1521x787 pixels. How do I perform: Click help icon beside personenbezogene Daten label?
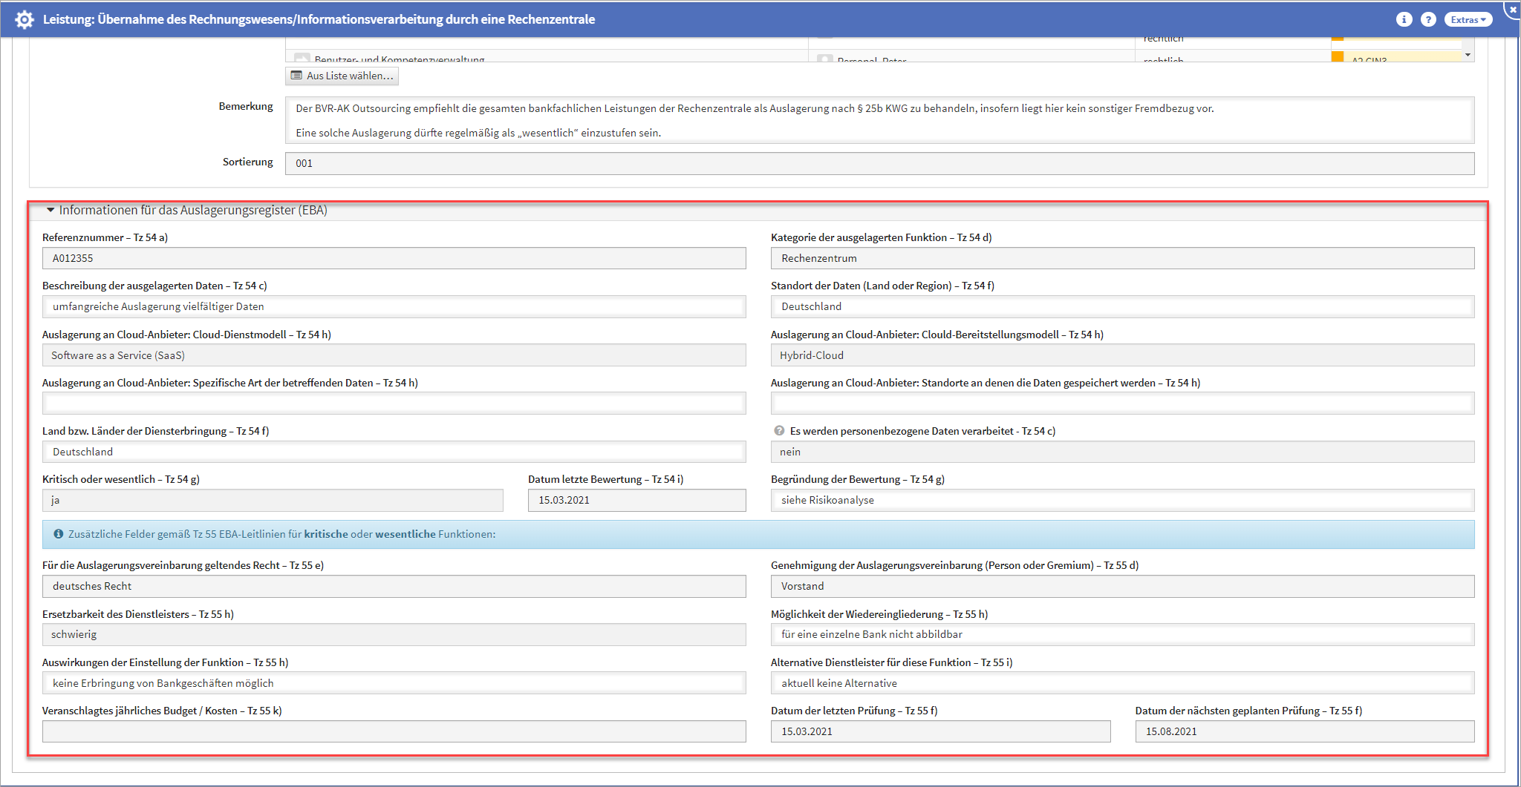pos(779,431)
